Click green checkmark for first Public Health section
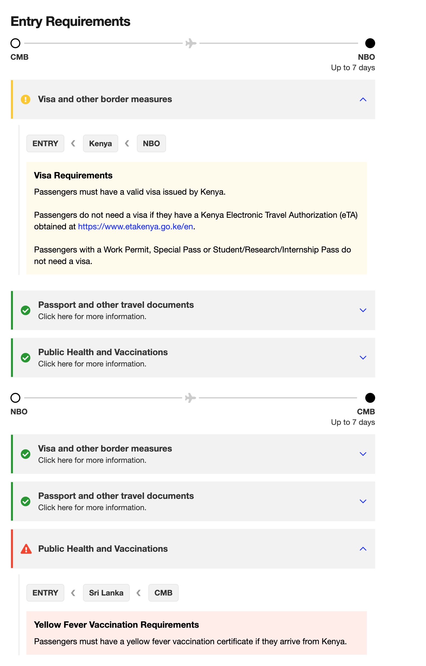This screenshot has width=426, height=666. [x=26, y=358]
